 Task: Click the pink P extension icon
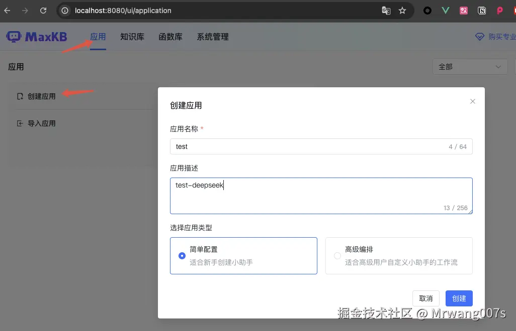click(x=499, y=11)
